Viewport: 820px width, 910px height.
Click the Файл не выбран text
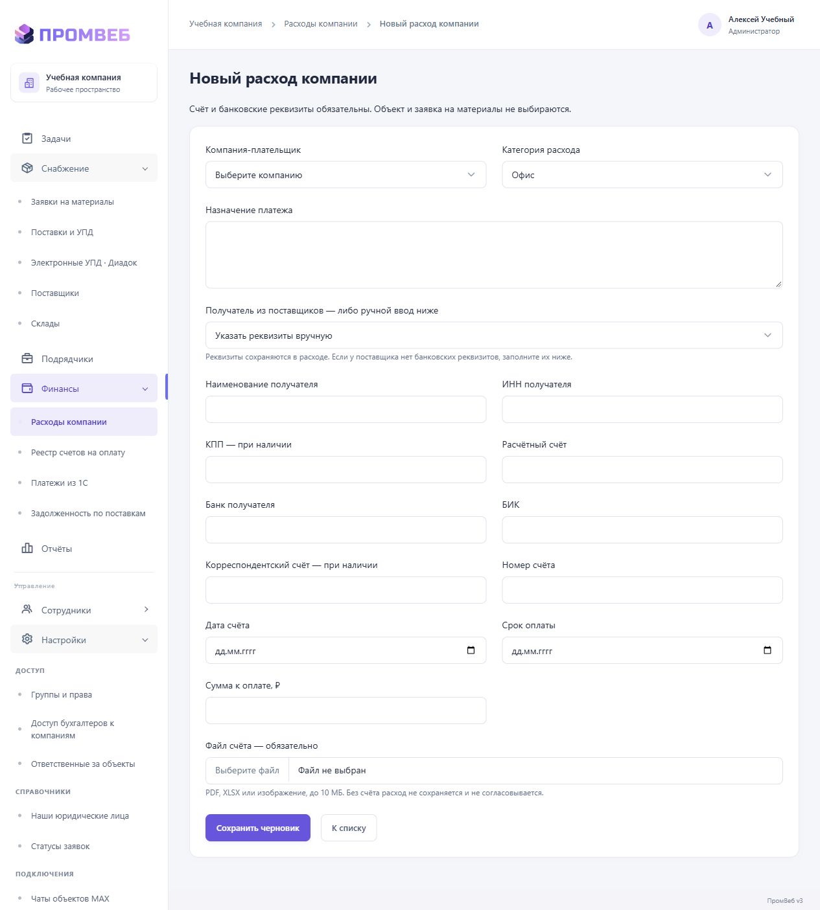tap(332, 771)
